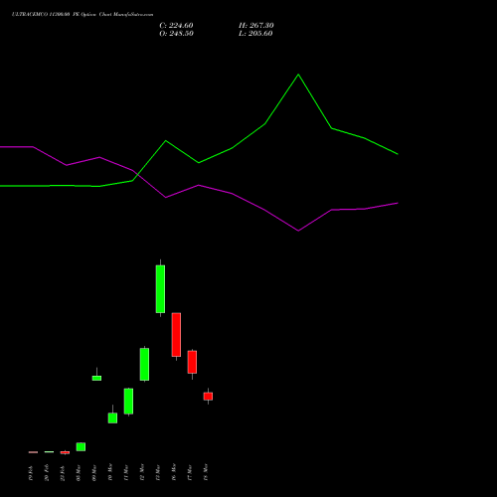
Task: Select the green candle on 11 Mar
Action: [128, 402]
